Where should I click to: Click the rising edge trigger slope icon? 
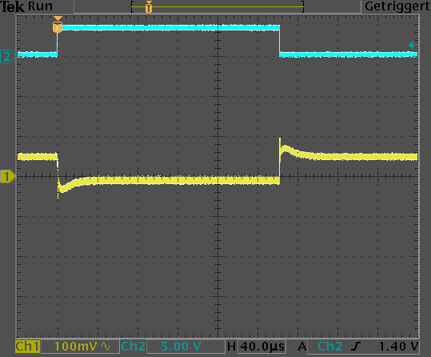click(356, 347)
